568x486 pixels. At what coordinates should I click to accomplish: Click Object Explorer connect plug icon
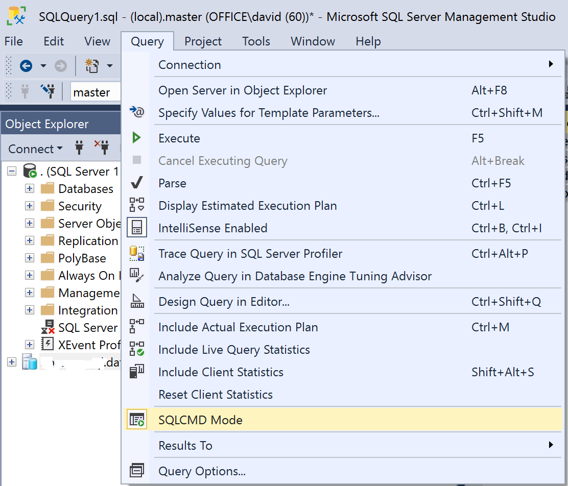(79, 148)
